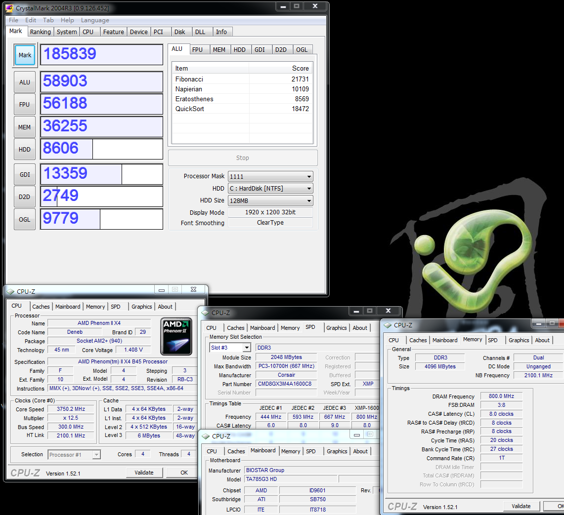Open About tab in CPU-Z CPU window
Viewport: 564px width, 515px height.
[165, 307]
